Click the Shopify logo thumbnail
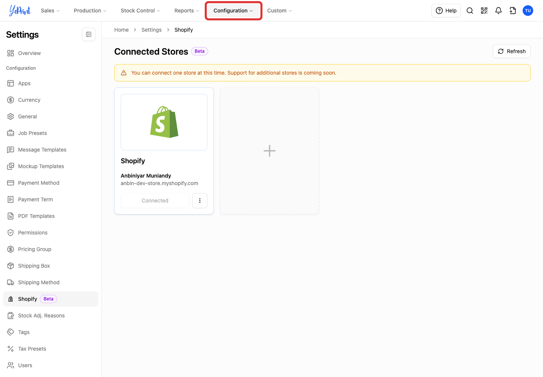This screenshot has width=543, height=377. tap(164, 122)
